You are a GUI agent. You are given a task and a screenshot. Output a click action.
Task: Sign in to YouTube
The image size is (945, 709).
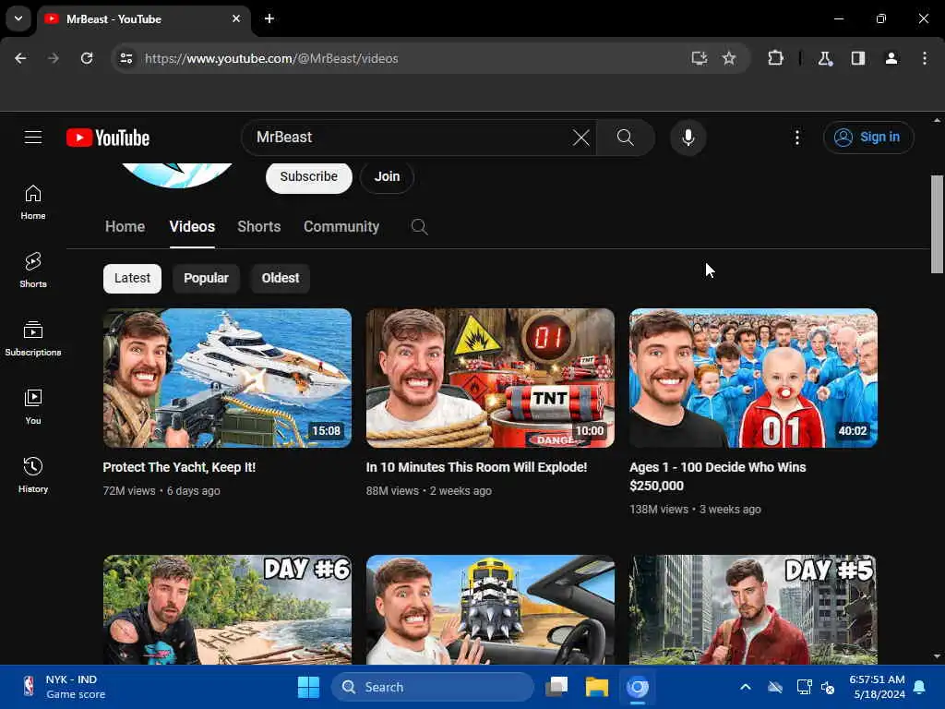click(x=868, y=138)
